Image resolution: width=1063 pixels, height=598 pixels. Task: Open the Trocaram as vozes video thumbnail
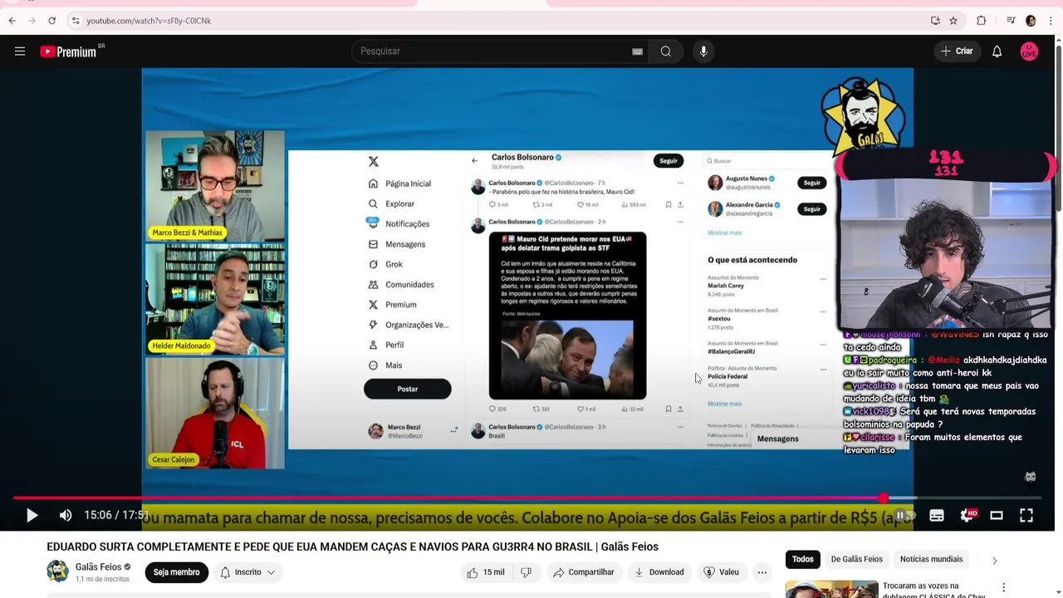click(831, 589)
